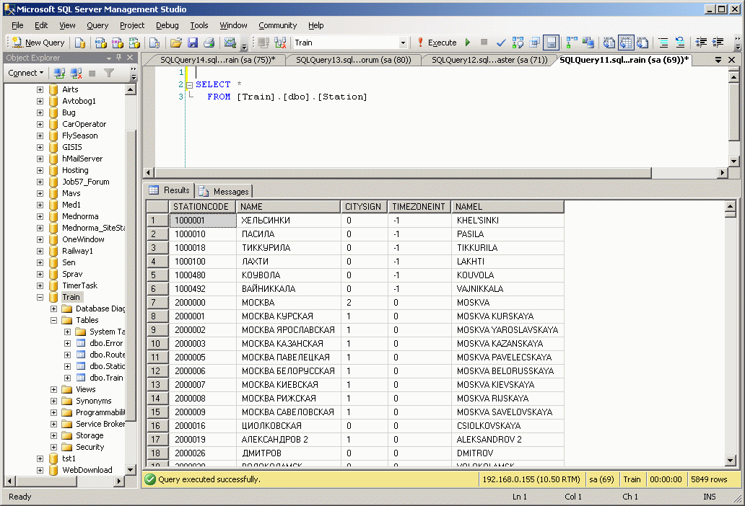Toggle Object Explorer auto-hide pin
This screenshot has width=745, height=506.
coord(119,58)
